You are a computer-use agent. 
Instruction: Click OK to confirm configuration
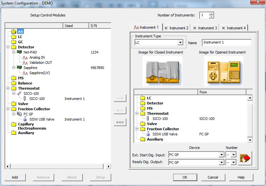[185, 177]
